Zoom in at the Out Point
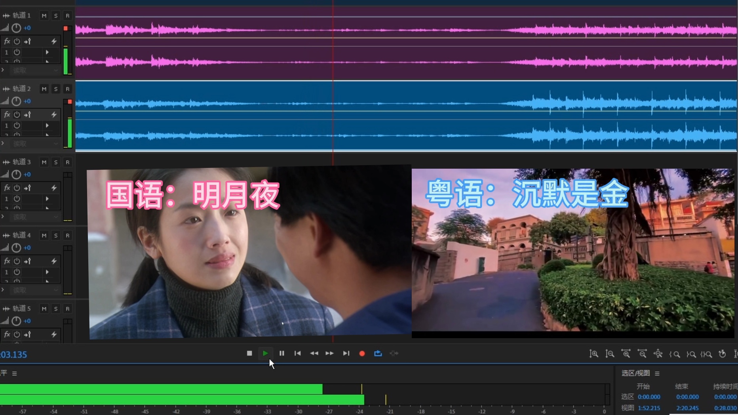Image resolution: width=738 pixels, height=415 pixels. pos(691,354)
